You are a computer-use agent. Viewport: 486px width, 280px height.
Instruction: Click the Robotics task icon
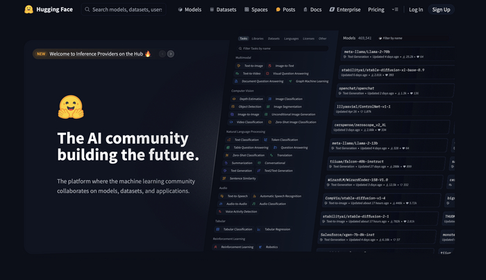tap(260, 247)
